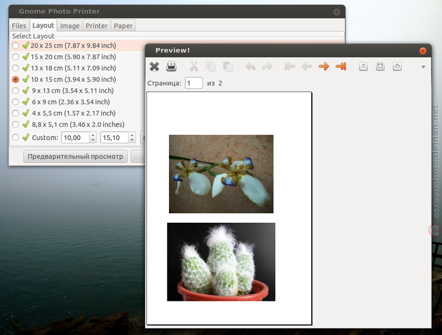Image resolution: width=442 pixels, height=335 pixels.
Task: Click the copy icon in Preview toolbar
Action: [210, 66]
